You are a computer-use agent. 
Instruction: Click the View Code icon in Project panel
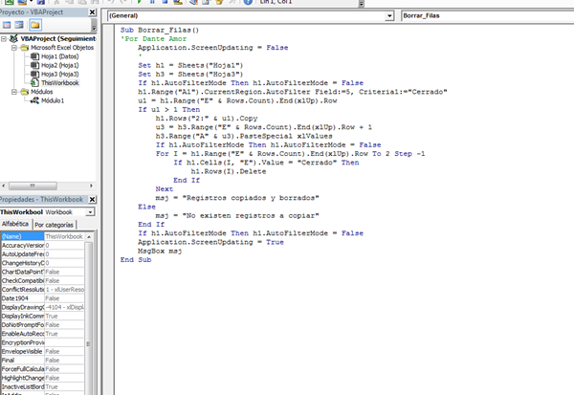point(8,24)
